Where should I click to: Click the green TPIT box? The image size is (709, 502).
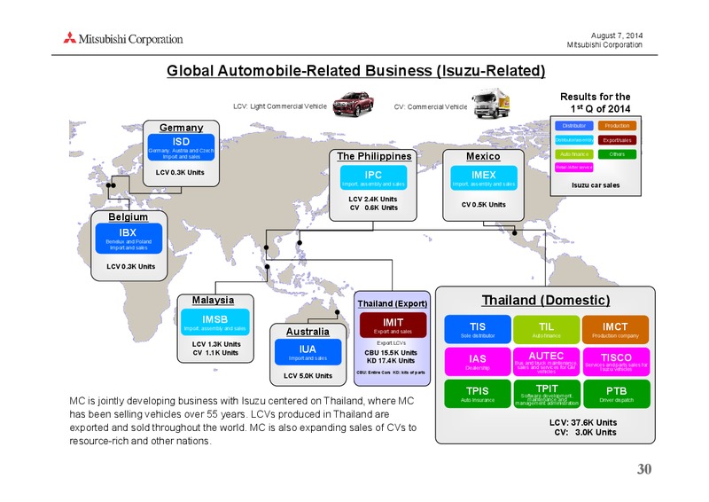(547, 394)
